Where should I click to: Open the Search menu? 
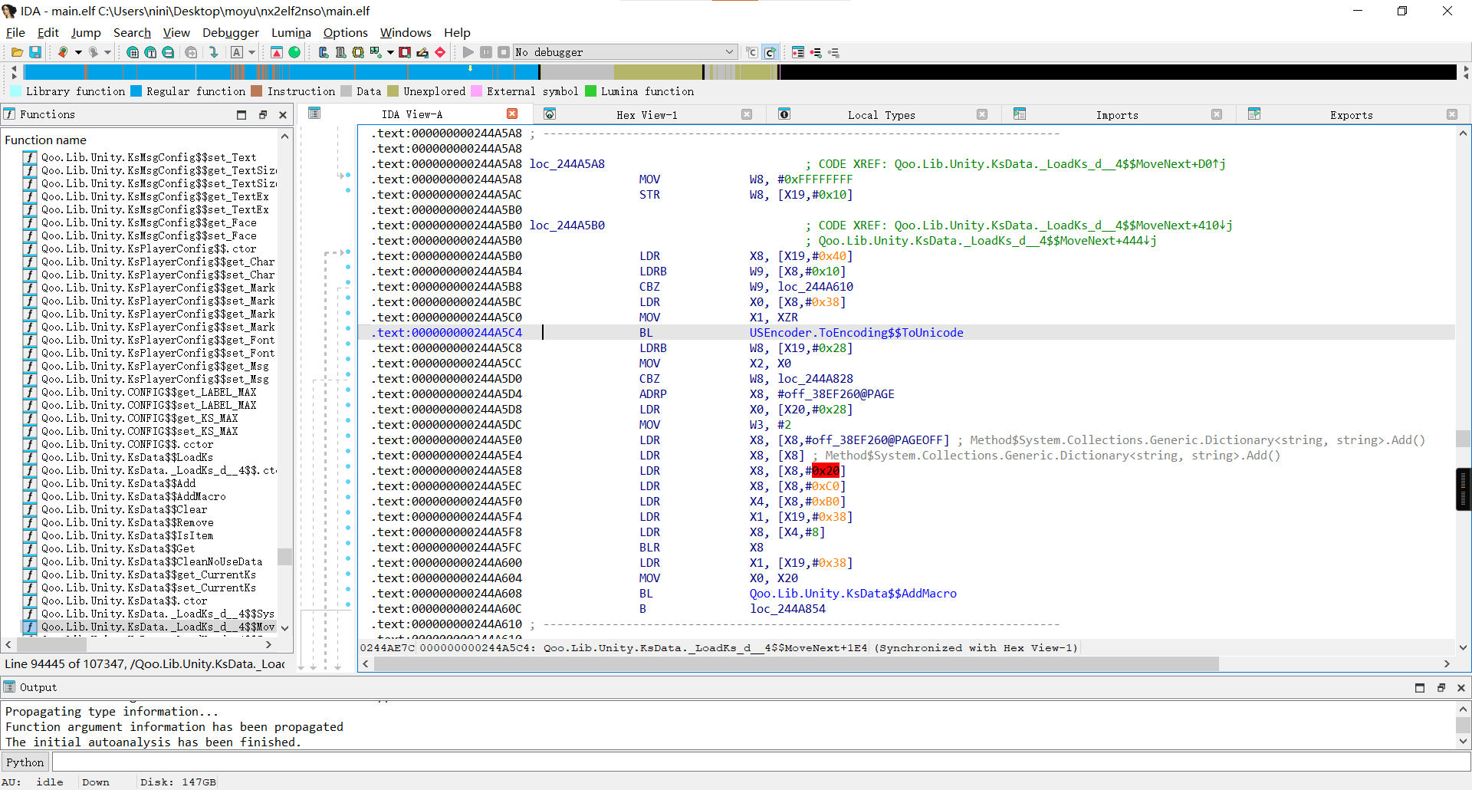click(x=132, y=32)
